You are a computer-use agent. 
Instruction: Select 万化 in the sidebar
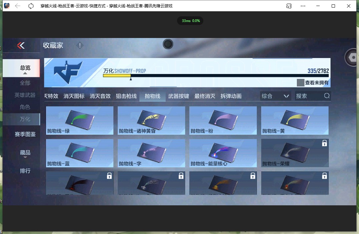(x=21, y=119)
